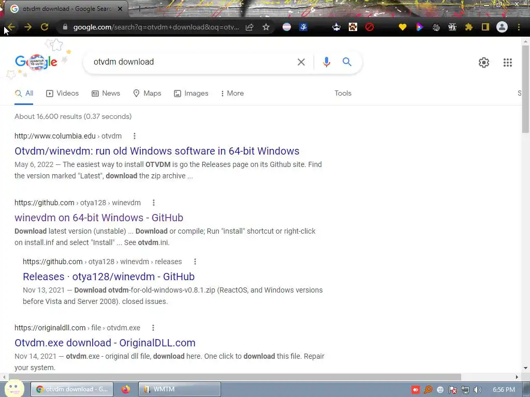Open the pink-and-blue striped circle extension
The height and width of the screenshot is (397, 530).
(x=287, y=27)
